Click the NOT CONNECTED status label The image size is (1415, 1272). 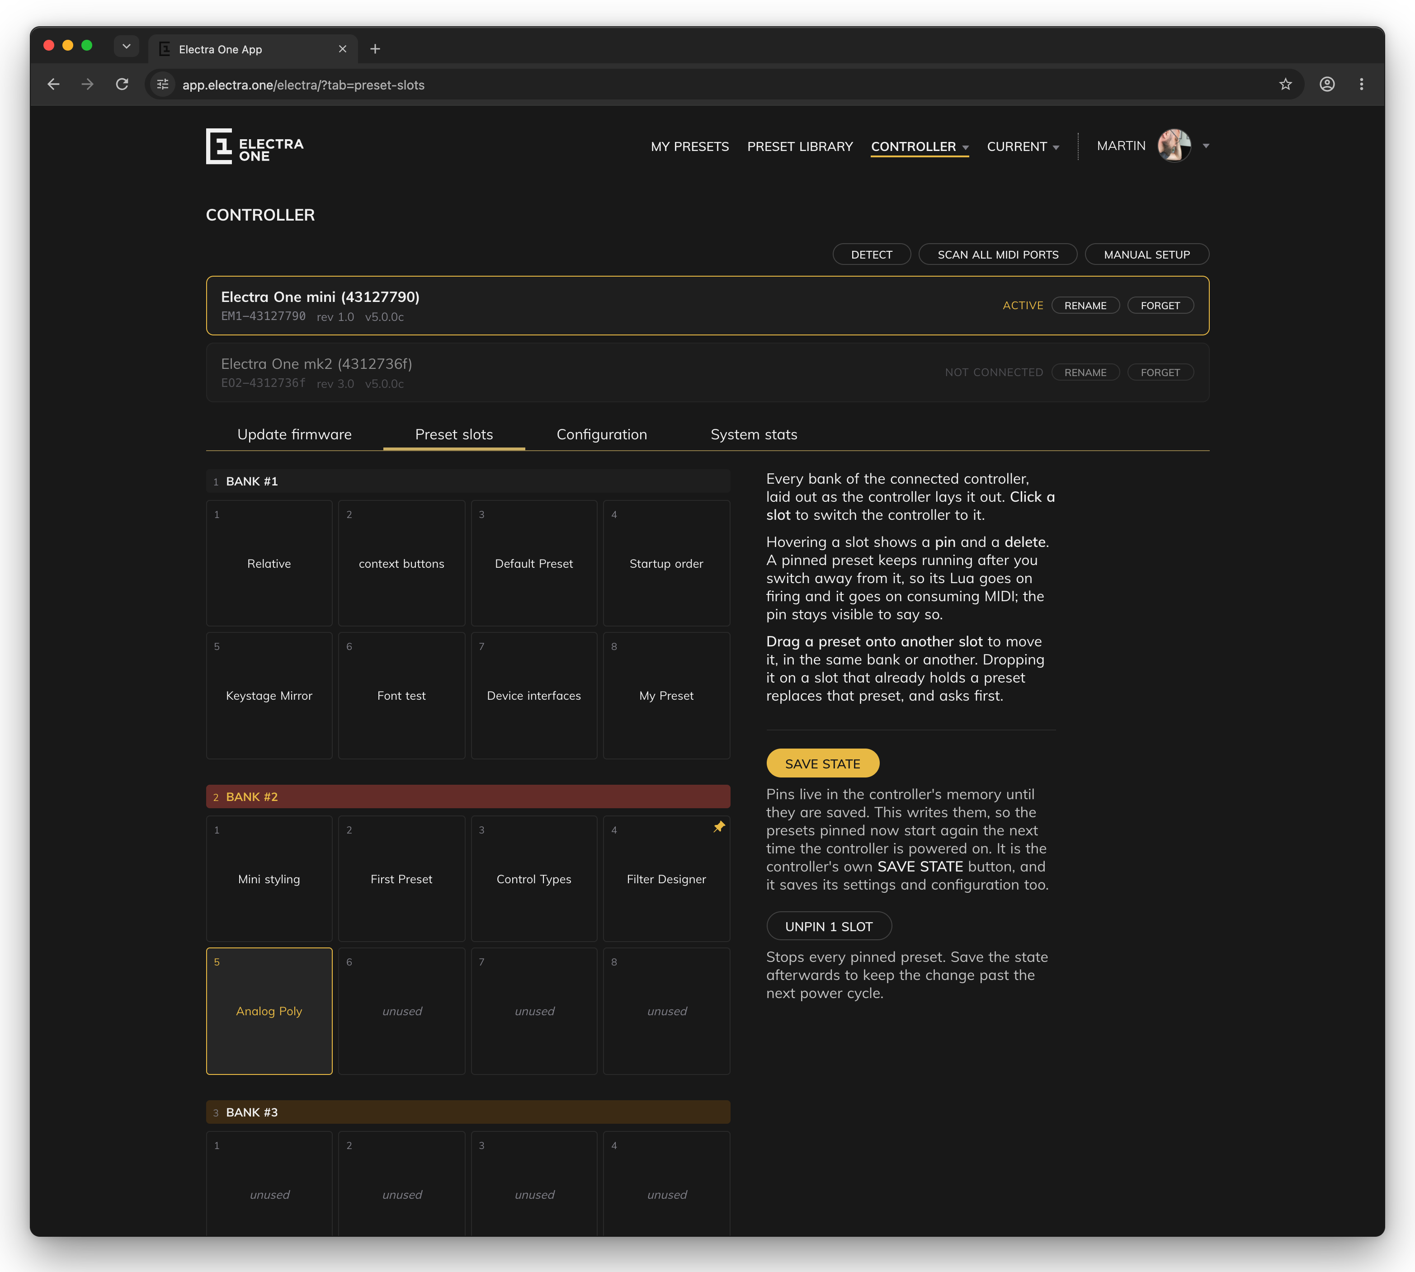[x=993, y=372]
